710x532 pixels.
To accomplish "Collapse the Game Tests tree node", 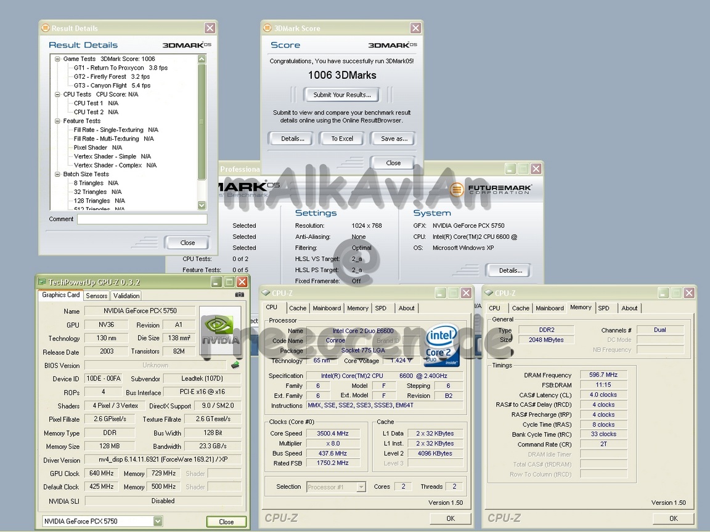I will pyautogui.click(x=57, y=59).
